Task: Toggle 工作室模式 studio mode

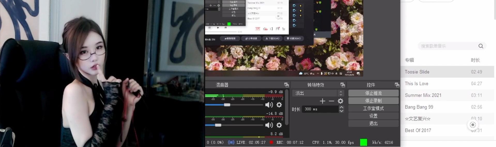Action: 373,109
